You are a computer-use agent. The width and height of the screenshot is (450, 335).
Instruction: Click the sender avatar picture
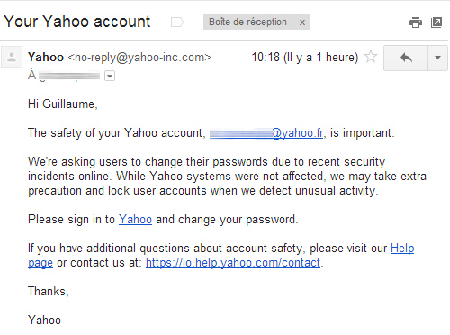click(12, 57)
